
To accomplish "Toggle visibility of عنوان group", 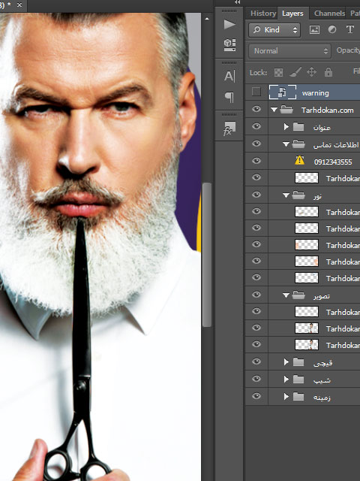I will click(x=256, y=126).
